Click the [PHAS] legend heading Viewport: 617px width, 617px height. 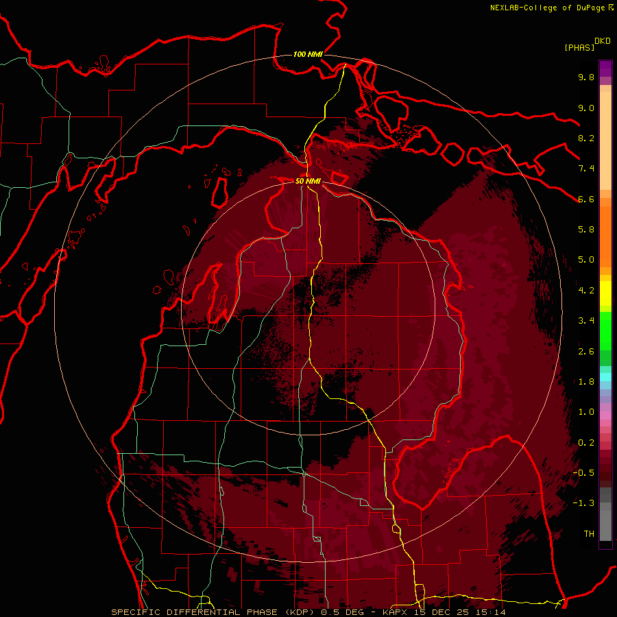(579, 47)
